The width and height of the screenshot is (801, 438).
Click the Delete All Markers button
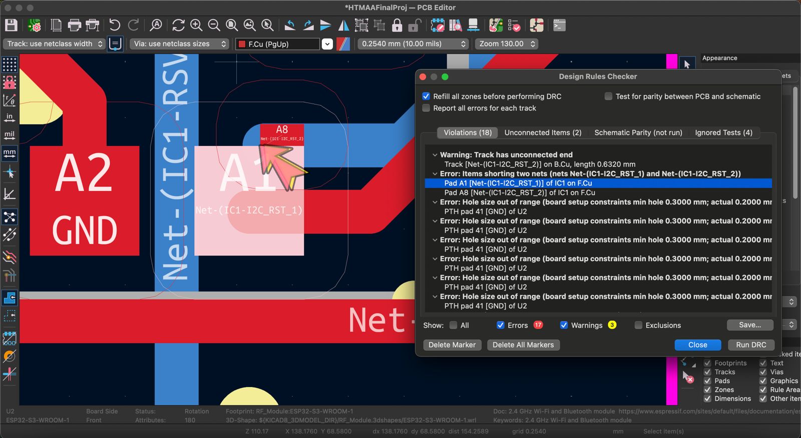(x=523, y=345)
